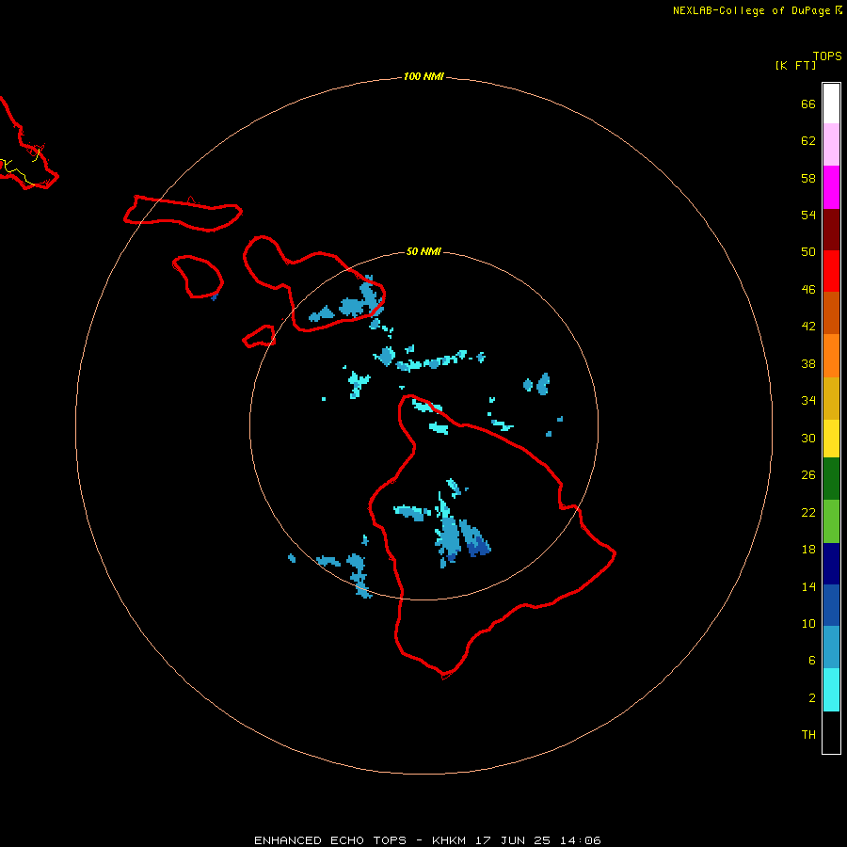Click the legend value 34
The image size is (847, 847).
808,401
